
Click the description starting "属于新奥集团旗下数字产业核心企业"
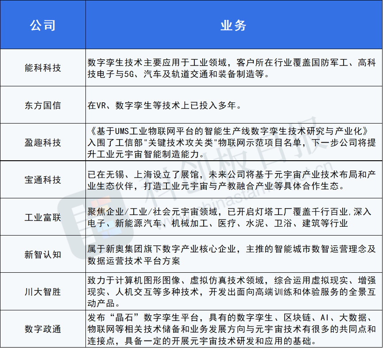pos(232,255)
